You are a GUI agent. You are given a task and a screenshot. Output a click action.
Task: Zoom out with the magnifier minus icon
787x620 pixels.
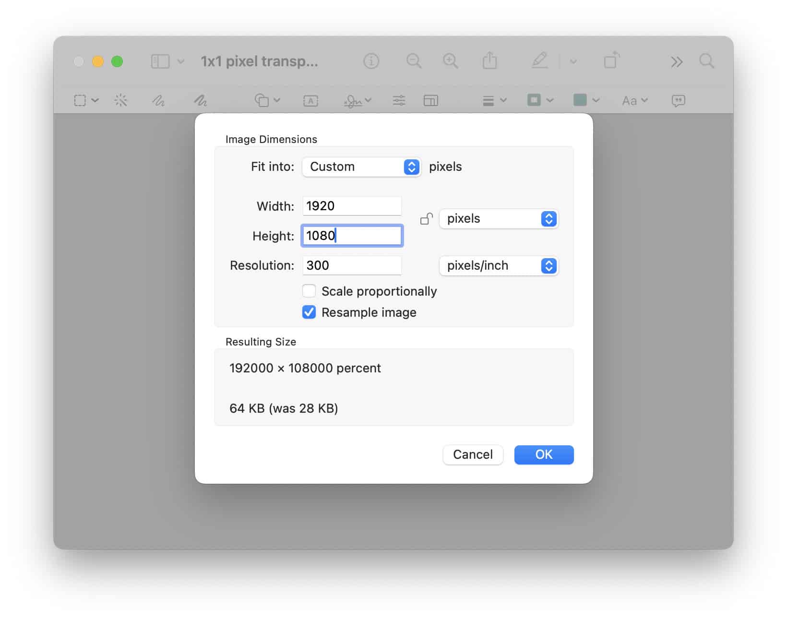(x=414, y=61)
